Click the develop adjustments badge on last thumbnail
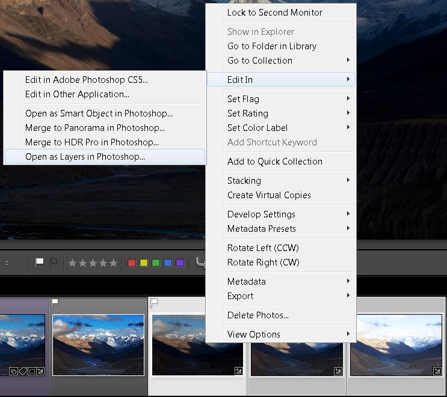 (x=437, y=371)
